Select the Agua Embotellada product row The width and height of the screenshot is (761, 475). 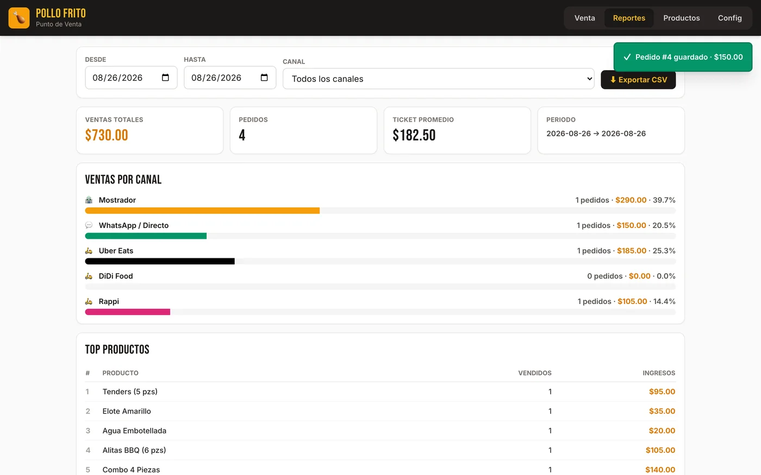click(380, 431)
